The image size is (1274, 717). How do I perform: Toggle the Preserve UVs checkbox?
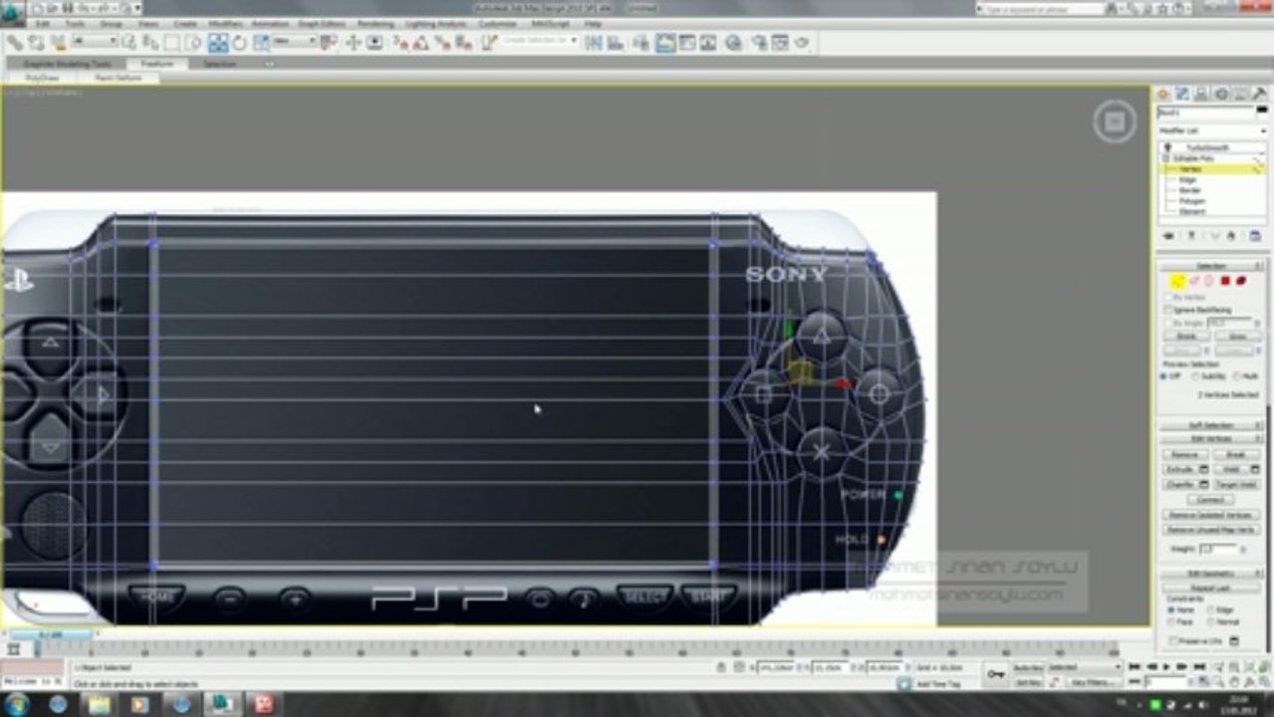point(1172,641)
